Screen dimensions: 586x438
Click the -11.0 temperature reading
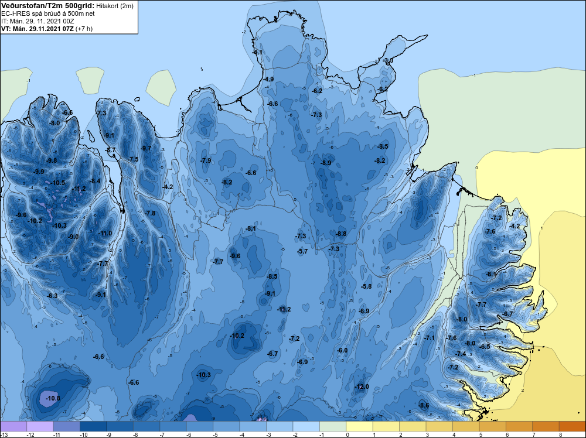pyautogui.click(x=105, y=234)
